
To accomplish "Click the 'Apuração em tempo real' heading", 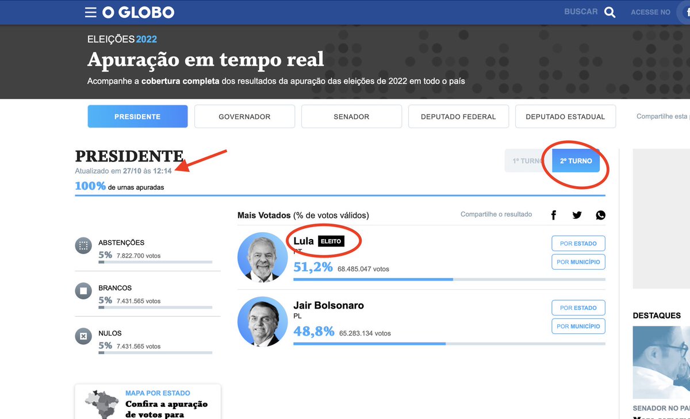I will tap(206, 59).
